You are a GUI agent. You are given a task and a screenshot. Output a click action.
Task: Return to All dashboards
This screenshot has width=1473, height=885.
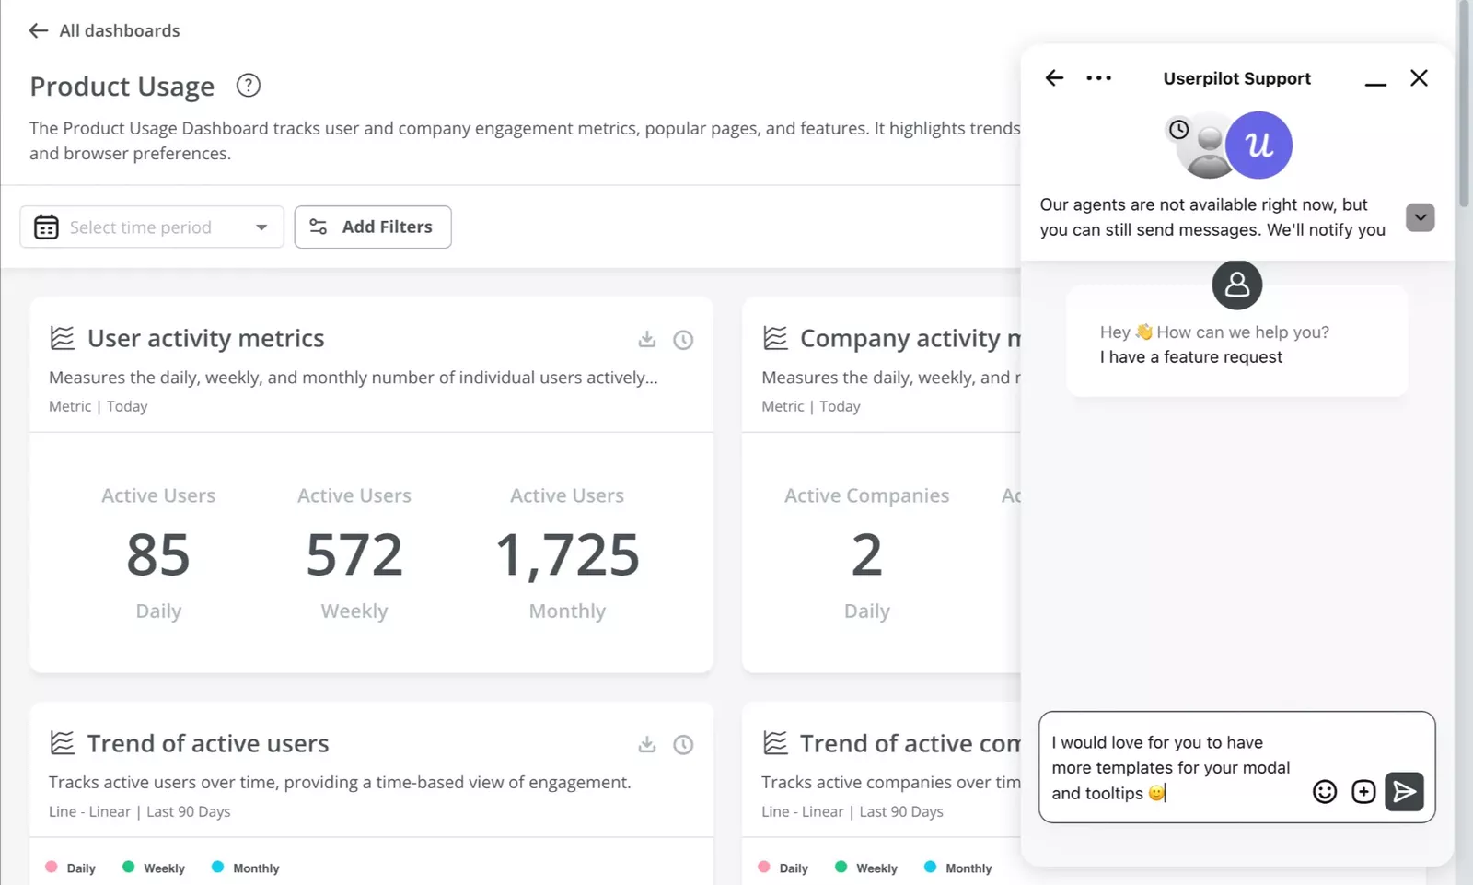pyautogui.click(x=104, y=30)
